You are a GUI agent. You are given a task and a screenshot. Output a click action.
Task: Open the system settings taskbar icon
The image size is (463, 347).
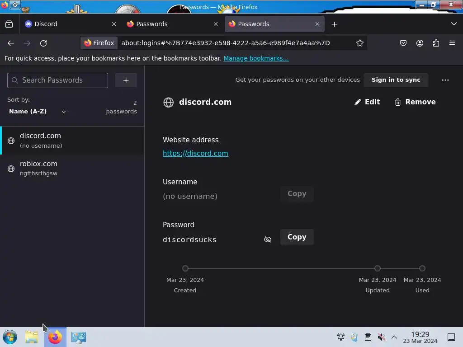coord(79,337)
